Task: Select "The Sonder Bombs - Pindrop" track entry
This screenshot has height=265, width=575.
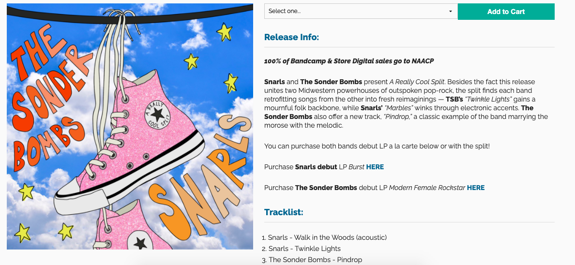Action: coord(315,260)
